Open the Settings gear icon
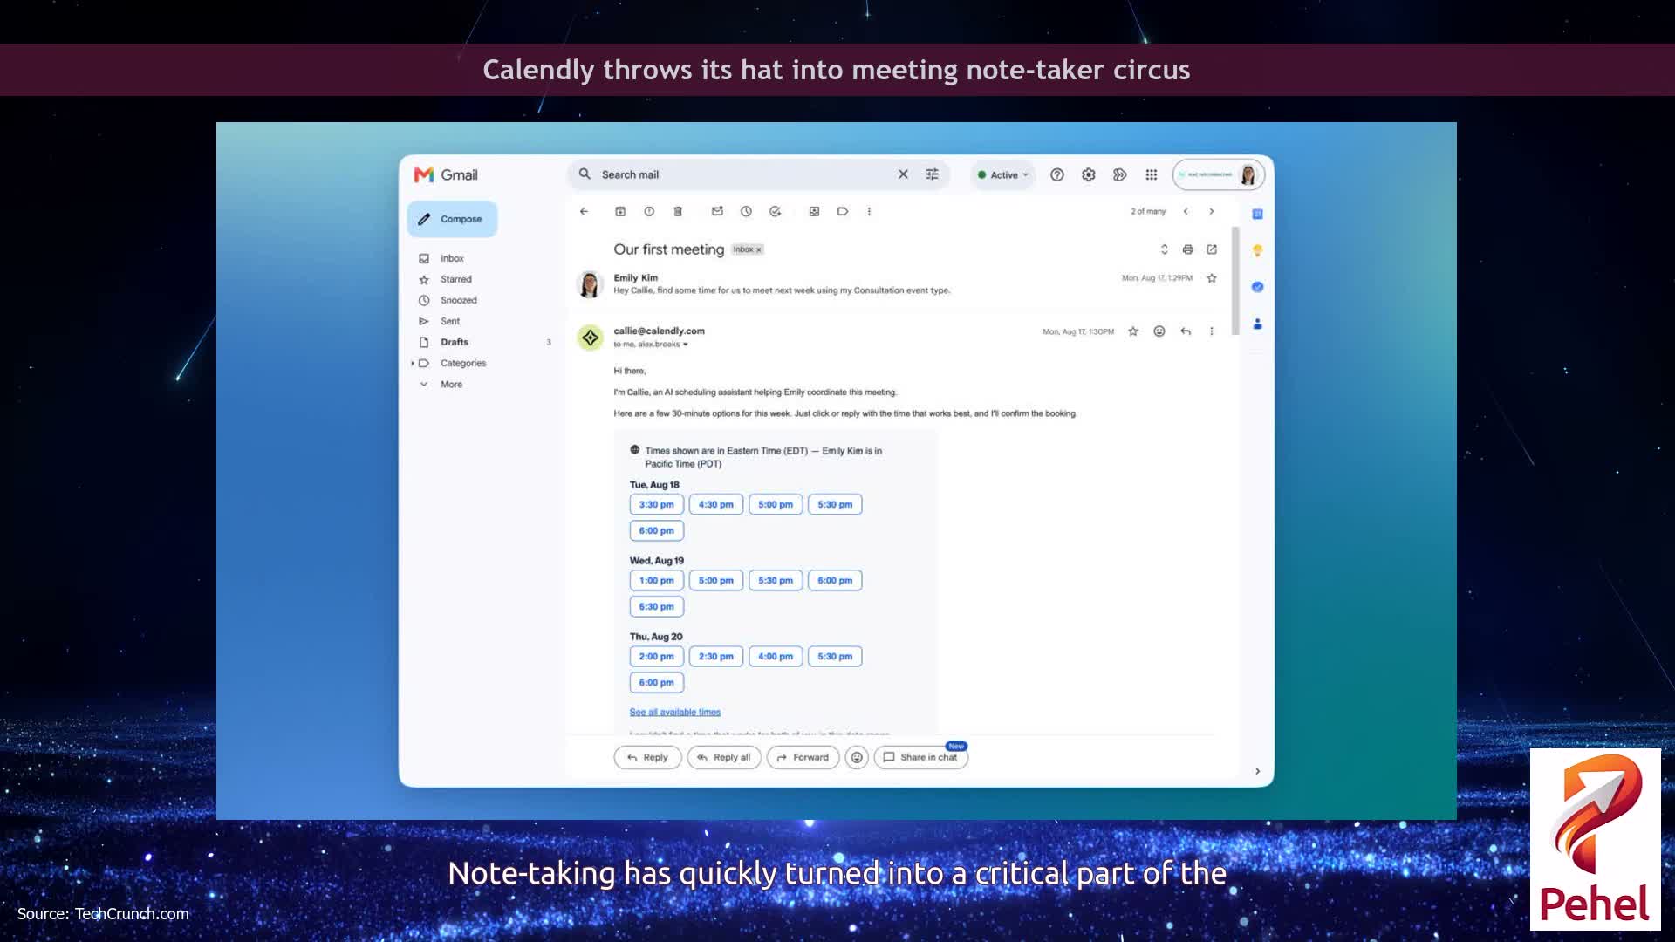Screen dimensions: 1675x942 coord(1089,174)
